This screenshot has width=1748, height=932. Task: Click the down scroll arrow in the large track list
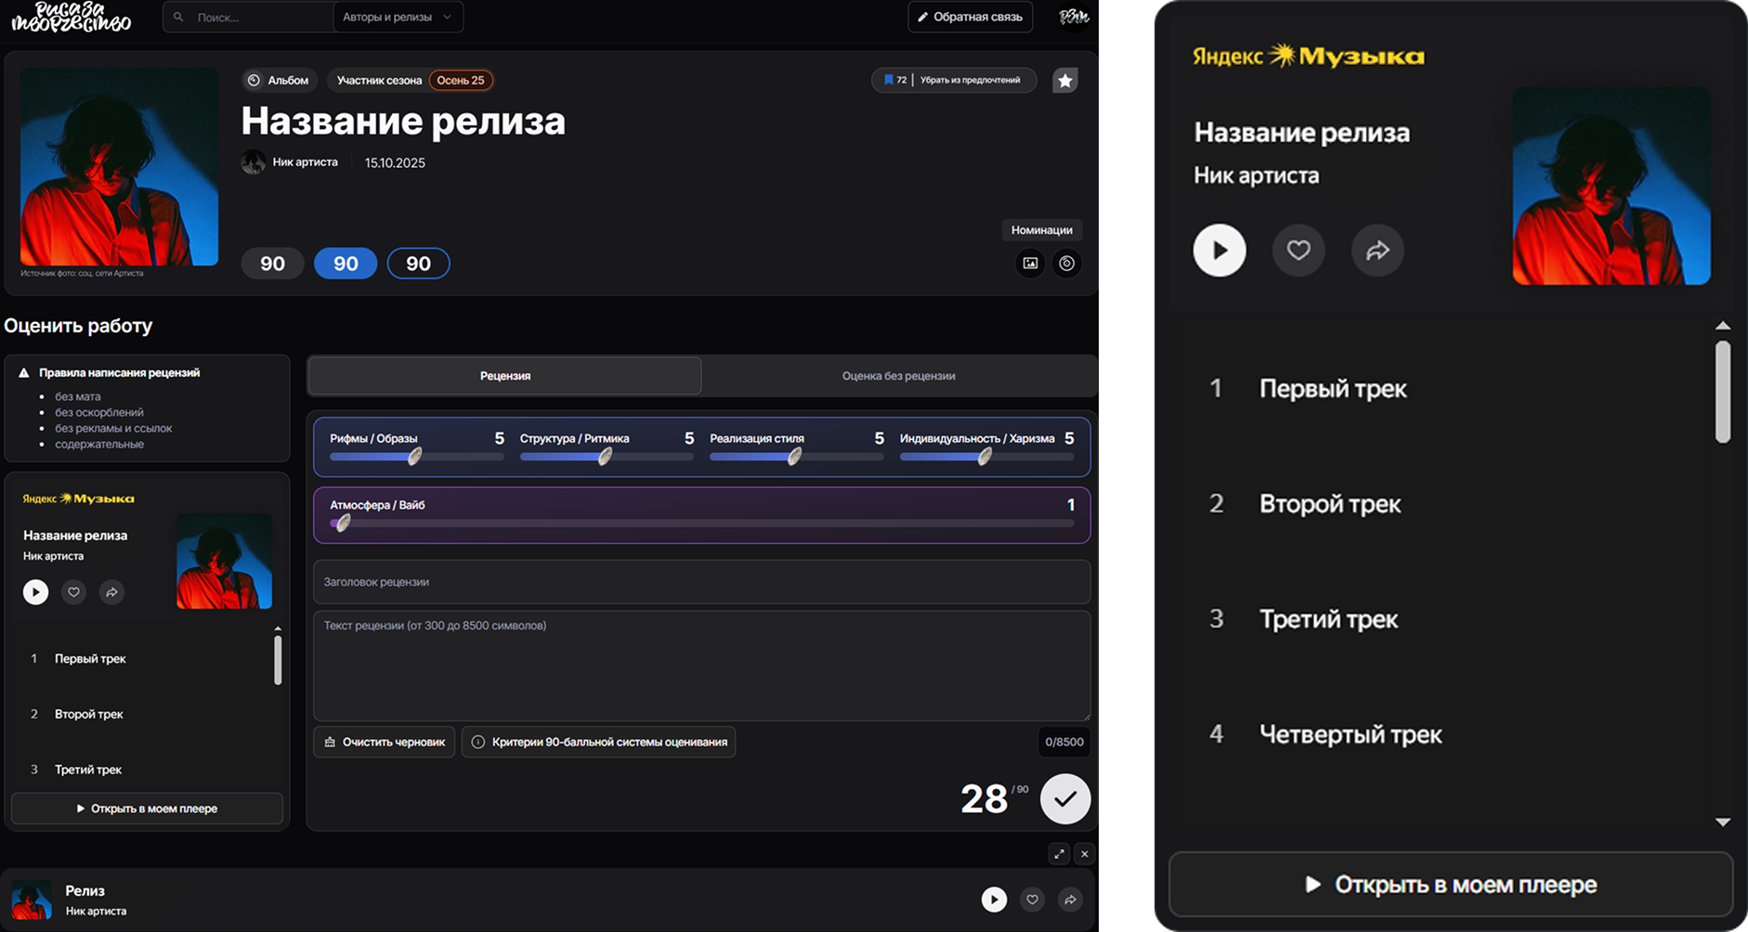click(x=1723, y=822)
